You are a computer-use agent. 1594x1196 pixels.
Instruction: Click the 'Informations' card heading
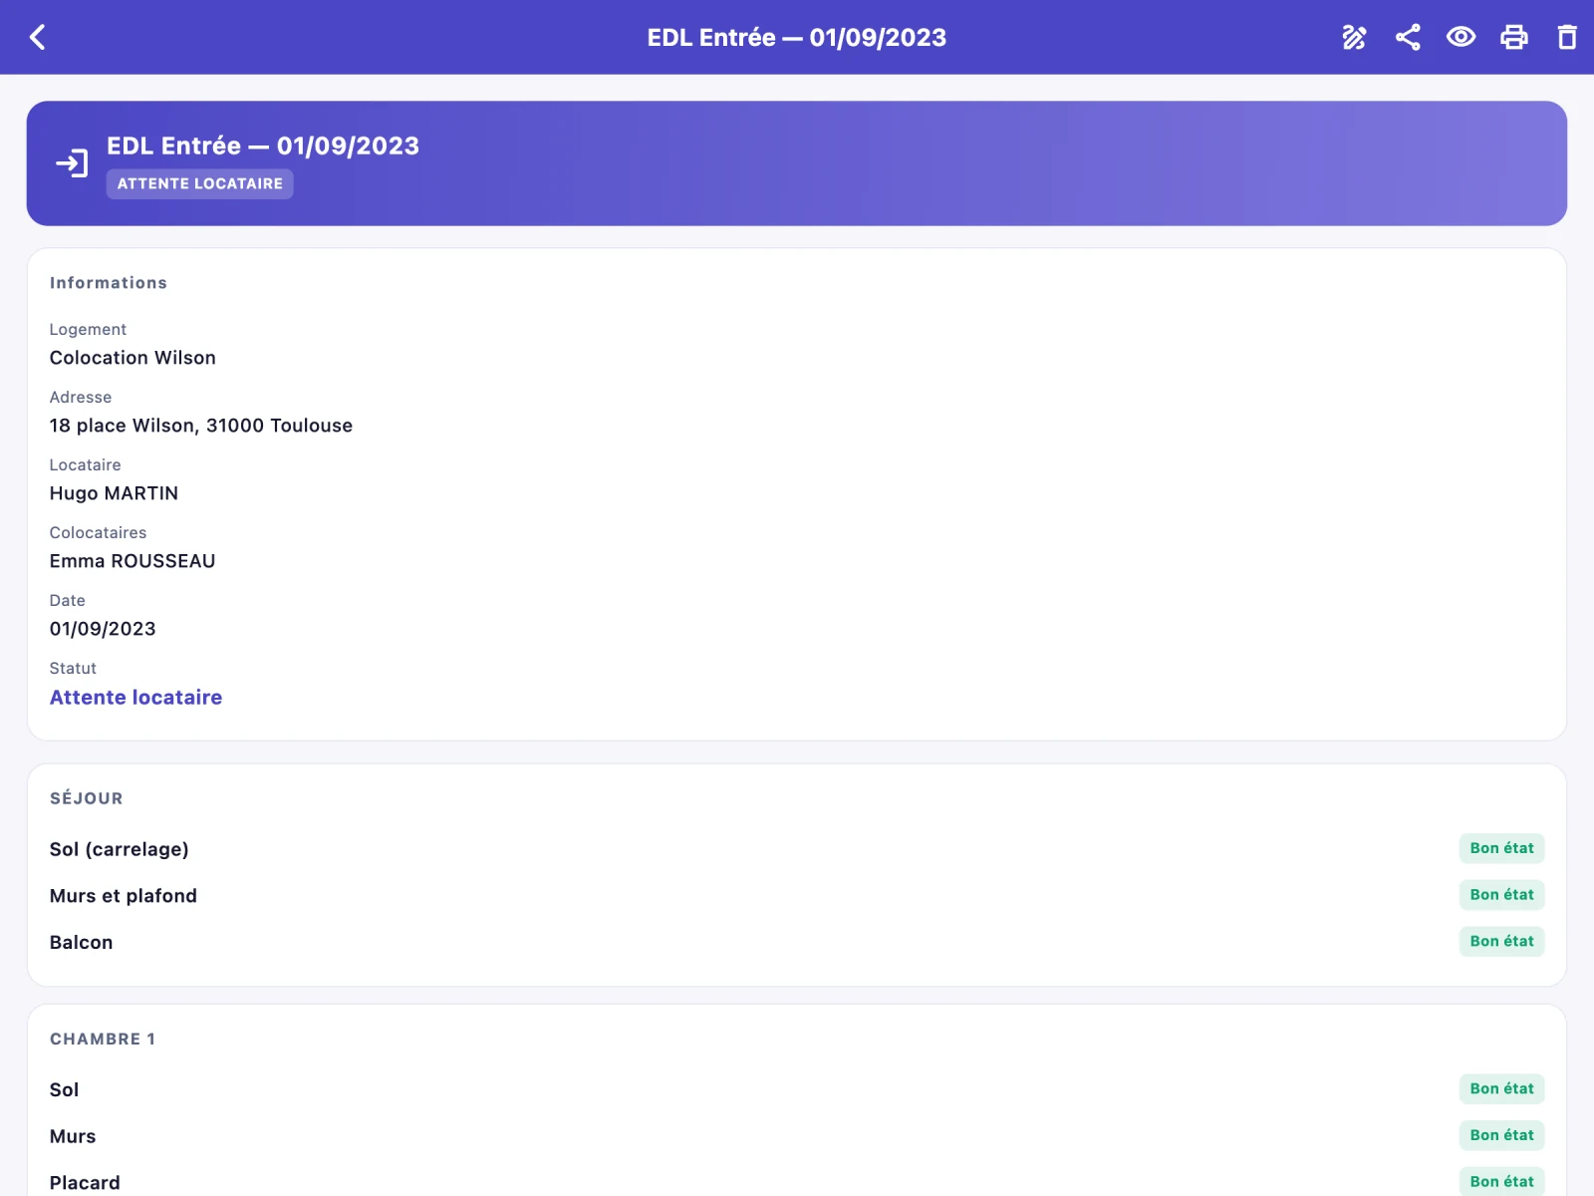coord(109,283)
